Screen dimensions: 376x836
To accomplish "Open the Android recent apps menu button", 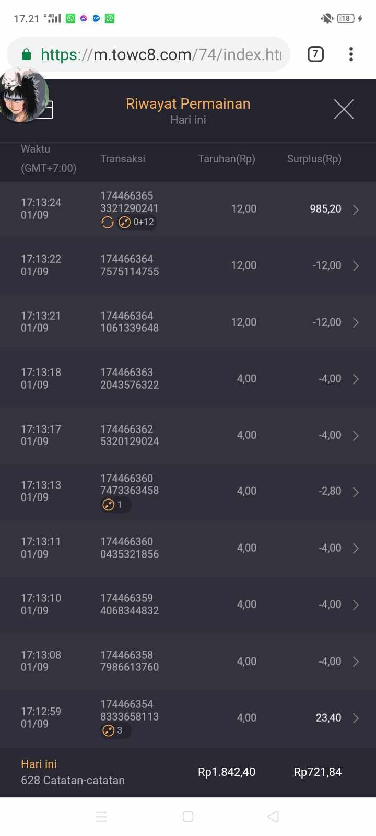I will 101,817.
